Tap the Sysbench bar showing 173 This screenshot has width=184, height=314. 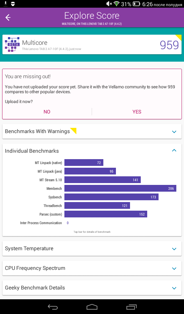click(112, 197)
